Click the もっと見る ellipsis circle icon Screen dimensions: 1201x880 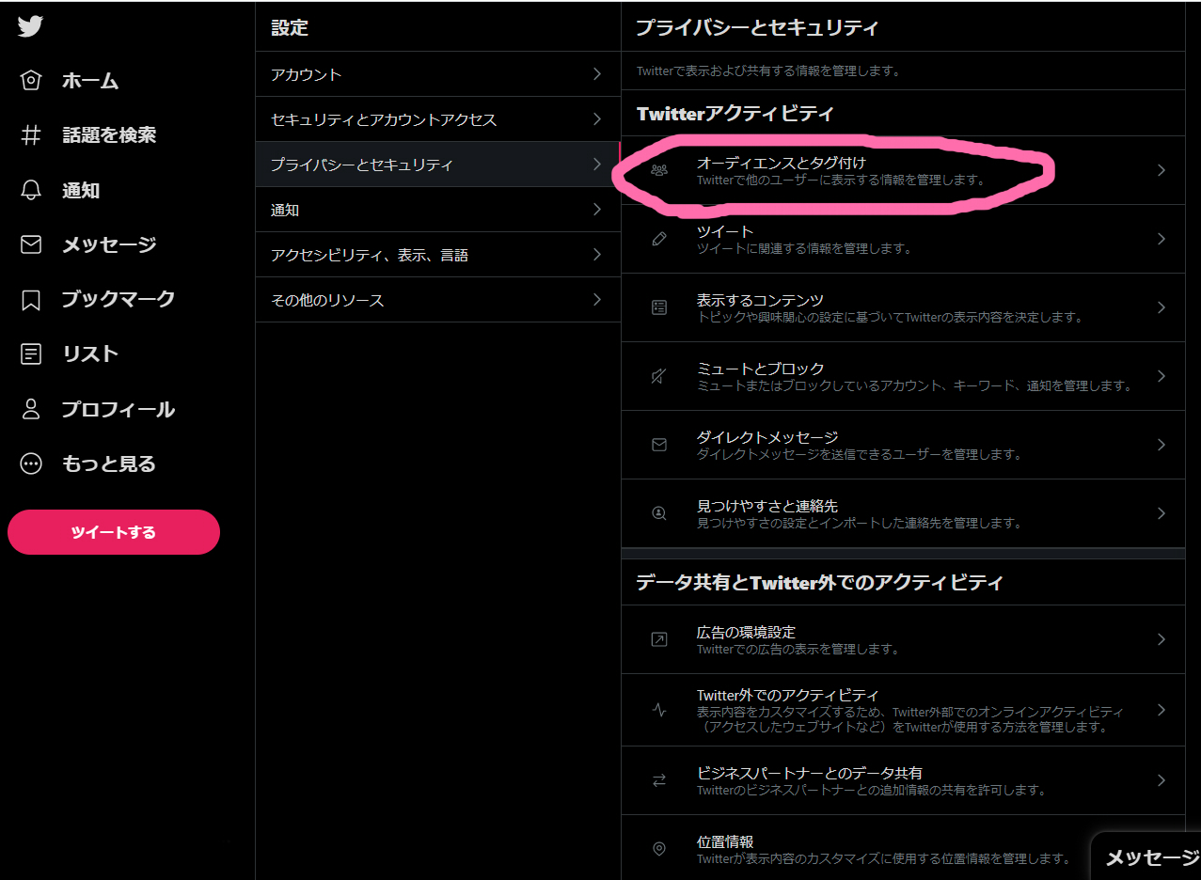[x=31, y=464]
